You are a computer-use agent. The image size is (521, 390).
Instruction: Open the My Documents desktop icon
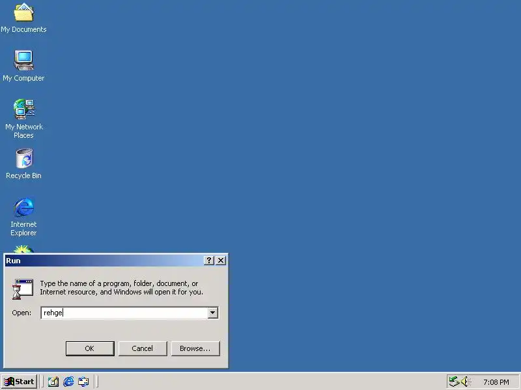pyautogui.click(x=23, y=18)
